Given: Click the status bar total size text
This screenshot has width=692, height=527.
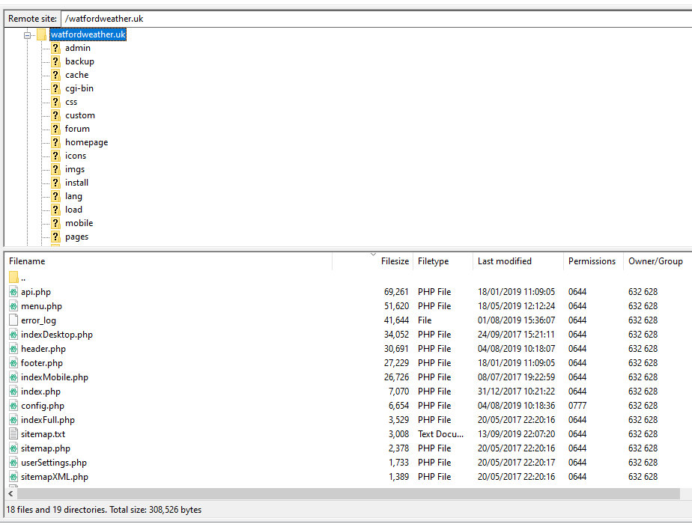Looking at the screenshot, I should (155, 510).
